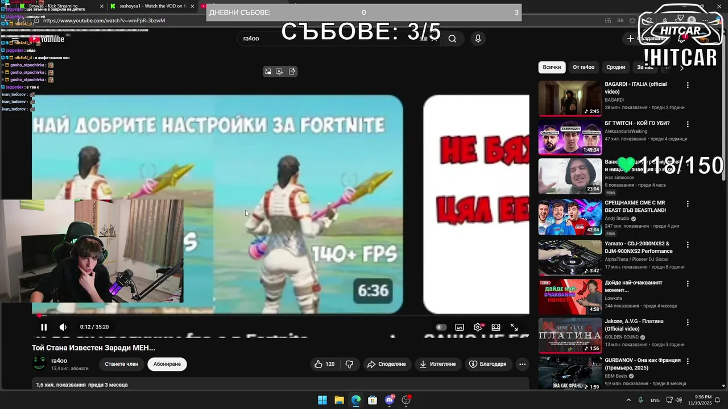Select the За вас filter chip
Image resolution: width=728 pixels, height=409 pixels.
point(645,67)
